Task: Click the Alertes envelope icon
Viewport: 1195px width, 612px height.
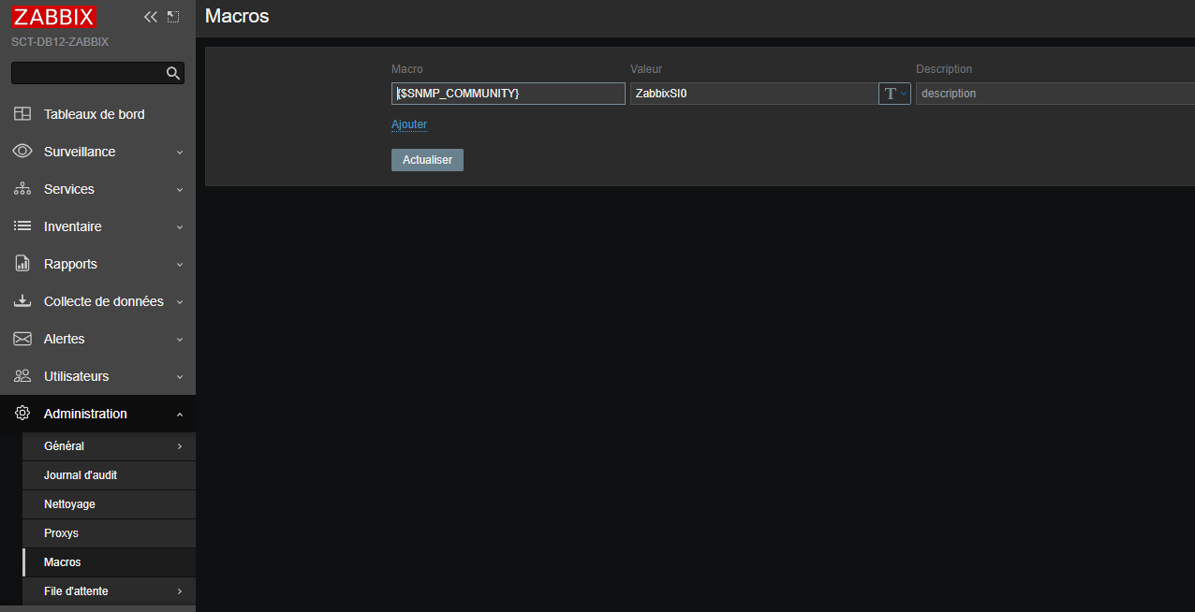Action: tap(22, 339)
